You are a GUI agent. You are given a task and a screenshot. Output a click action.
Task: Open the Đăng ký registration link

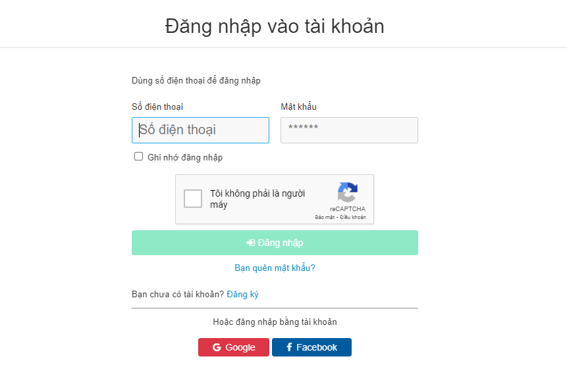coord(242,295)
